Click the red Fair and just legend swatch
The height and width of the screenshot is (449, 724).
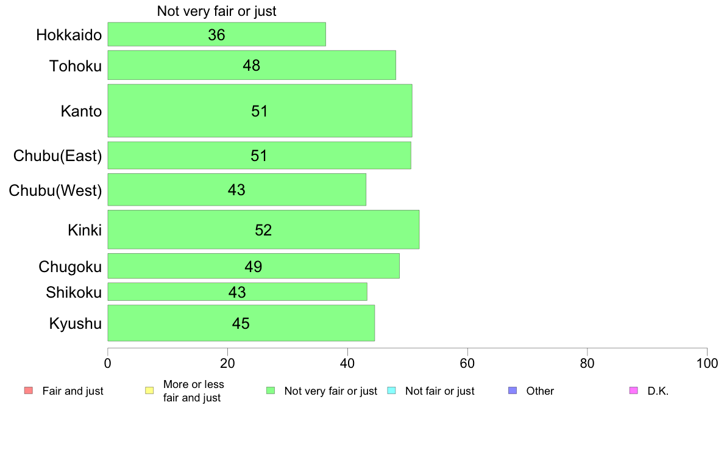coord(28,390)
